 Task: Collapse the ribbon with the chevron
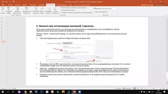tap(166, 15)
